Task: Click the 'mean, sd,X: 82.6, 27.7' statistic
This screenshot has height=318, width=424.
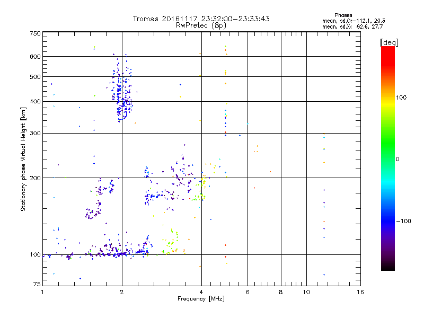Action: point(352,27)
